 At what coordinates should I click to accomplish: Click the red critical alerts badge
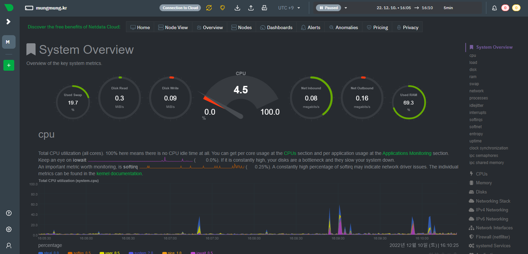coord(505,8)
